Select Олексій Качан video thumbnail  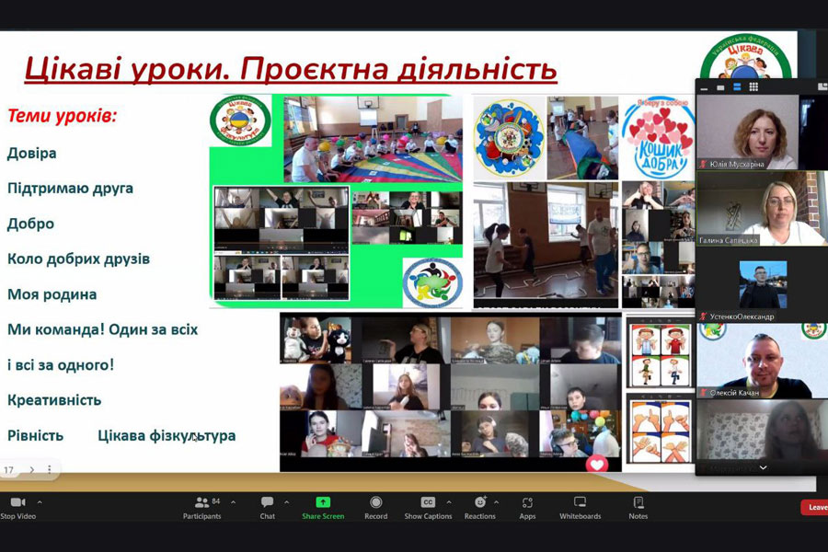click(x=762, y=361)
